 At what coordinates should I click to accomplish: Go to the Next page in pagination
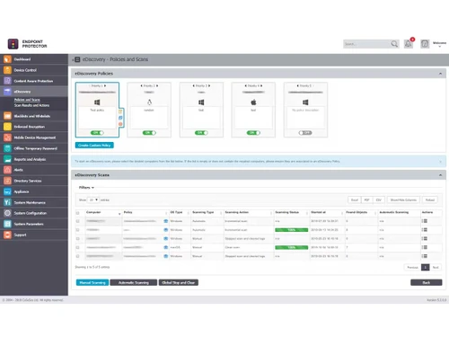436,267
